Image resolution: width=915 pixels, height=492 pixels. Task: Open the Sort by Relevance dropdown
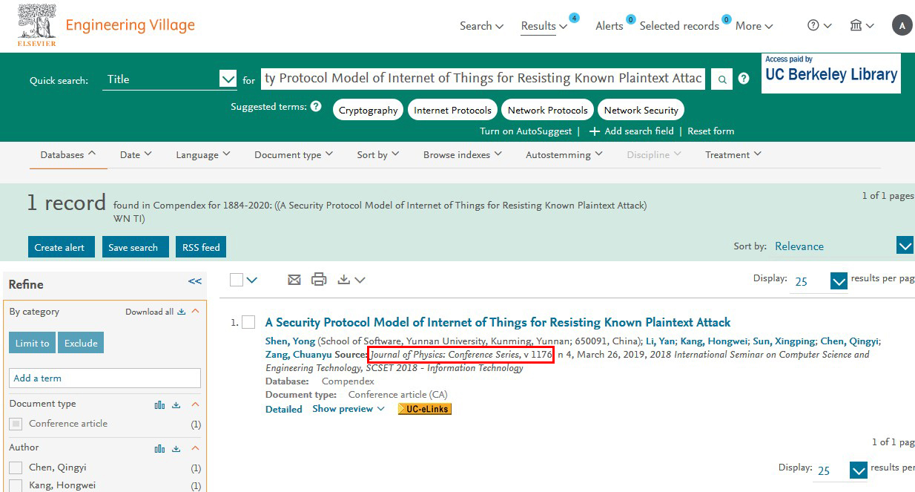(x=905, y=246)
